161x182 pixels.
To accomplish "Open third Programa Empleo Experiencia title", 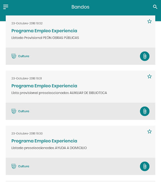I will 44,141.
